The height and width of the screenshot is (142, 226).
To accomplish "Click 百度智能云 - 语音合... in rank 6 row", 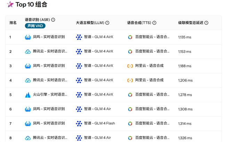I will click(152, 109).
